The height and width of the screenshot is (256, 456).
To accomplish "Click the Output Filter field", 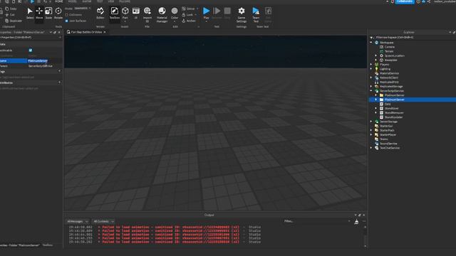I will tap(317, 221).
